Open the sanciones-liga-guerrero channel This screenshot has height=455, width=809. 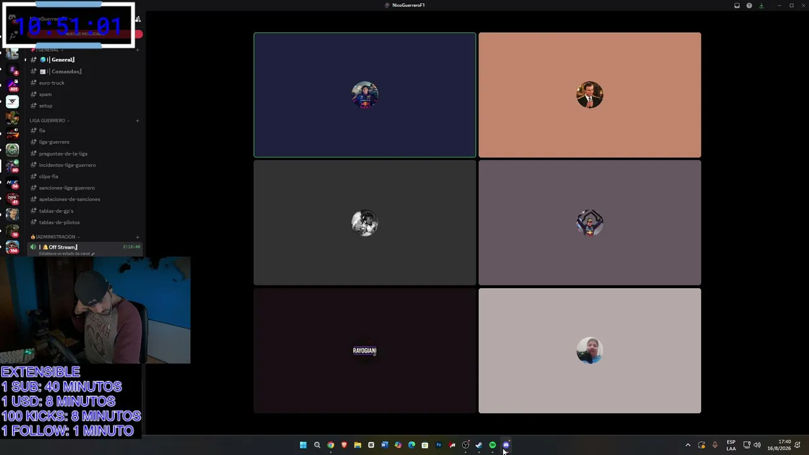click(85, 188)
